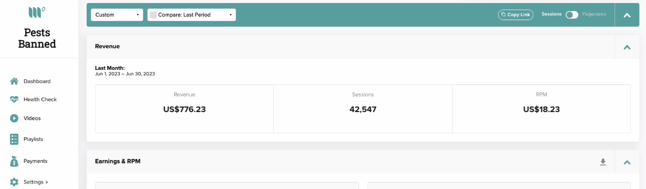Image resolution: width=646 pixels, height=189 pixels.
Task: Toggle Sessions to Pageviews switch
Action: [x=572, y=15]
